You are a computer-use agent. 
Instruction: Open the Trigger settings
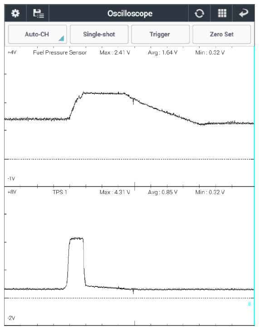[x=160, y=34]
